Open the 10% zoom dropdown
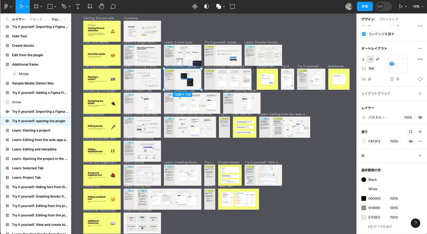 416,6
